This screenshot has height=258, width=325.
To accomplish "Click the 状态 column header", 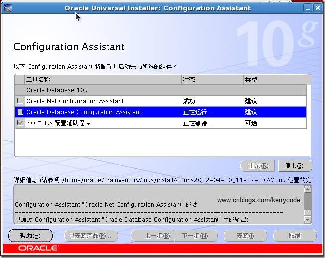I will (x=213, y=79).
